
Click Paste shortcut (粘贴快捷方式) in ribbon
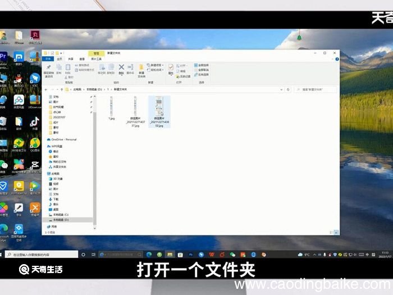tap(84, 70)
